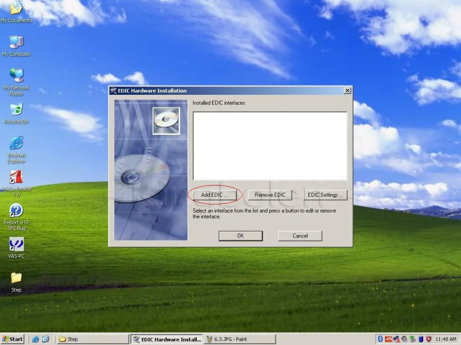Launch Internet Explorer from Quick Launch
The width and height of the screenshot is (461, 345).
[x=35, y=339]
